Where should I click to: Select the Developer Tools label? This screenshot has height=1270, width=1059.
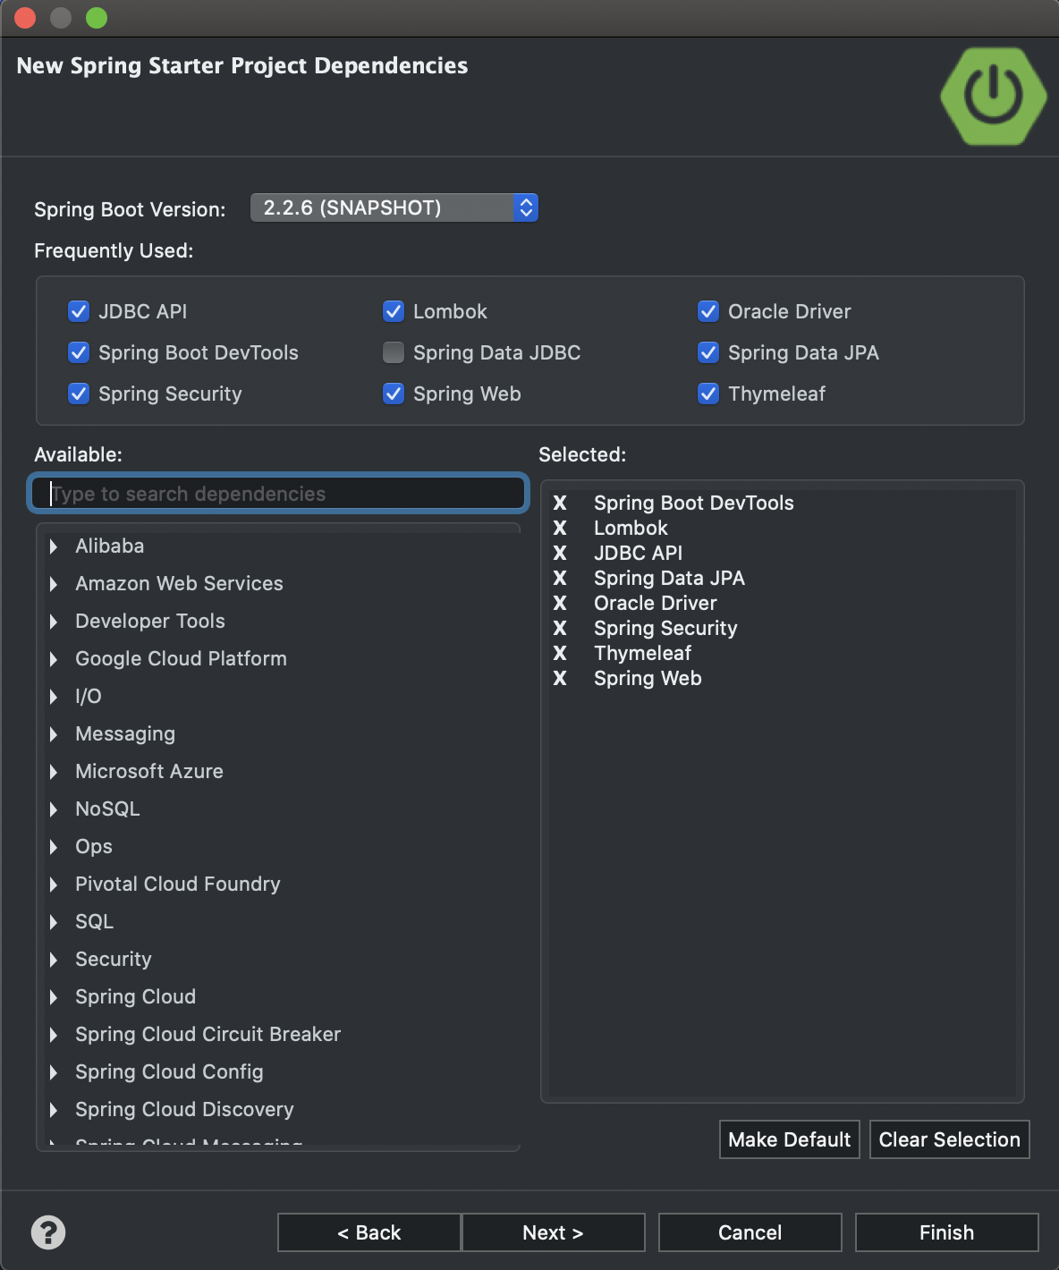[150, 621]
